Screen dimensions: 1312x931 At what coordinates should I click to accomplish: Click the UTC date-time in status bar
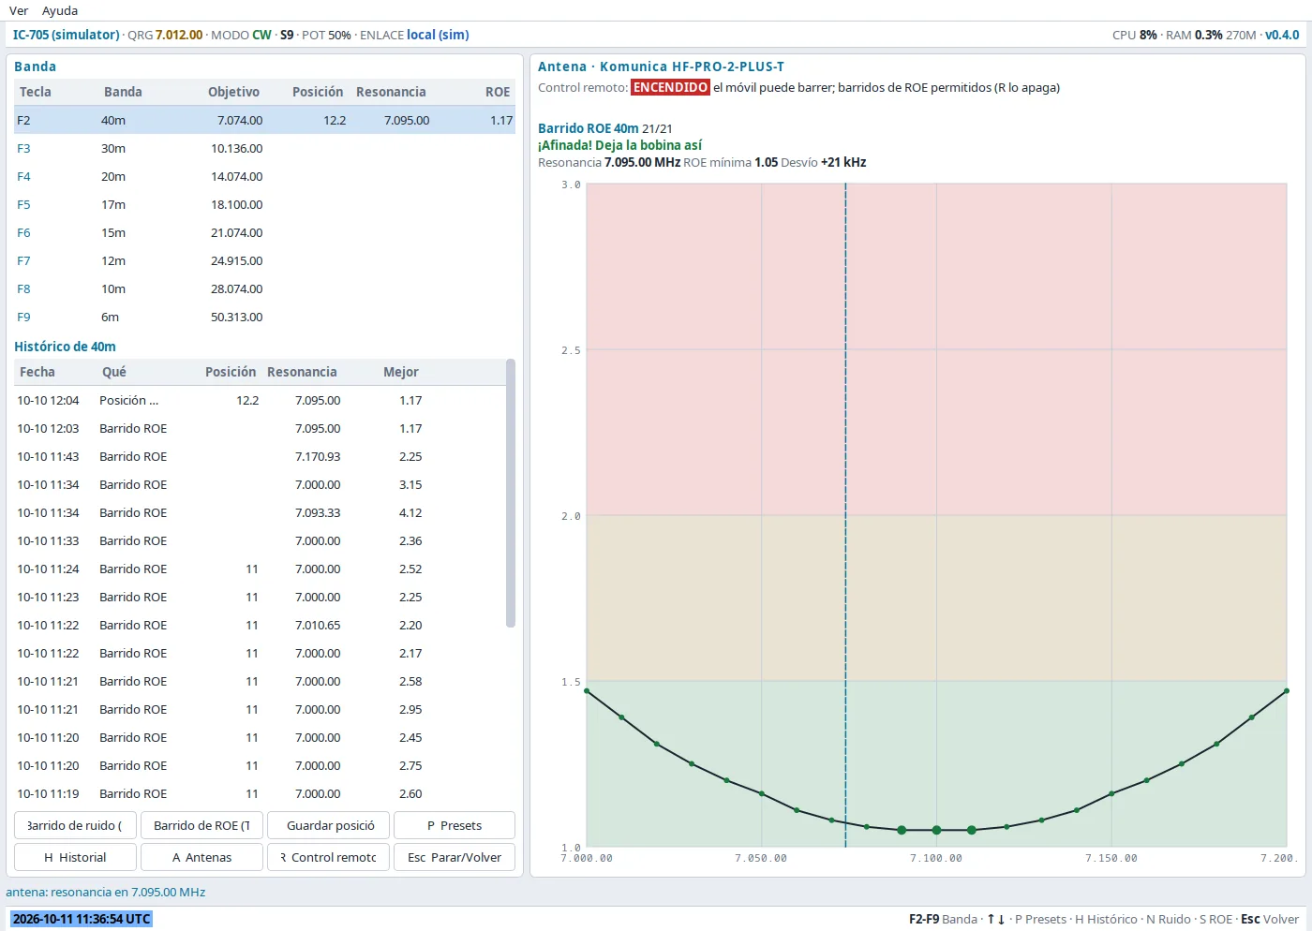coord(82,919)
